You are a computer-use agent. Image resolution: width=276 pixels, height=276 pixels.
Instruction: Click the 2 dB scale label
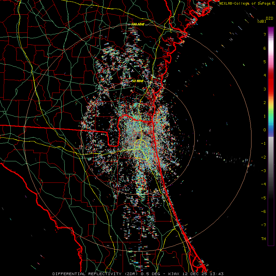pos(265,103)
